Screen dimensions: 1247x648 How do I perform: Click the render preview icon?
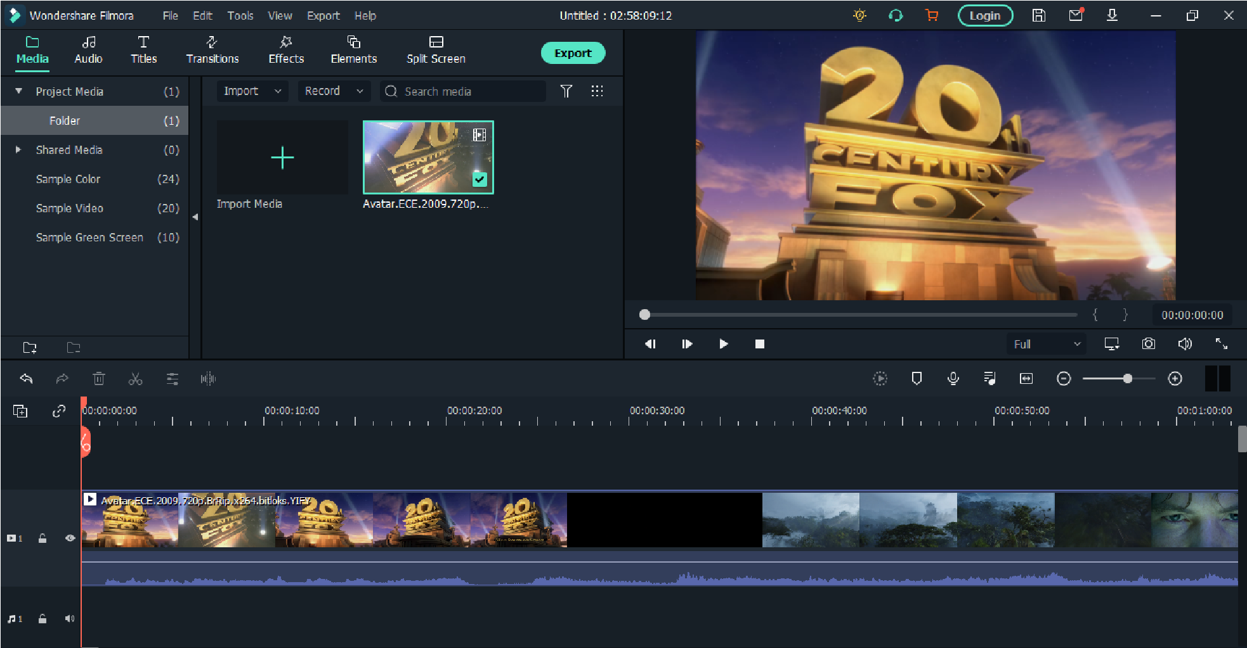(880, 379)
